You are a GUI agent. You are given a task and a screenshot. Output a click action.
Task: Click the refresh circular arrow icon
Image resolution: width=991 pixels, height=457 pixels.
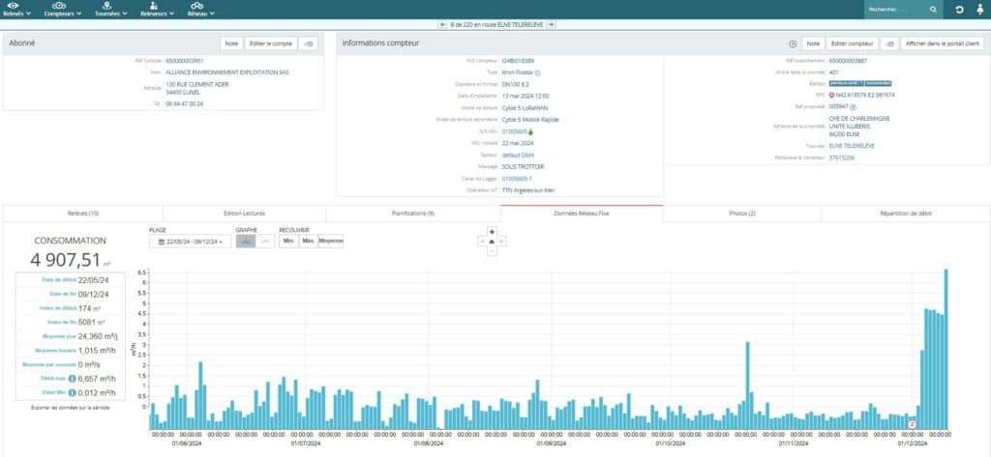[959, 10]
